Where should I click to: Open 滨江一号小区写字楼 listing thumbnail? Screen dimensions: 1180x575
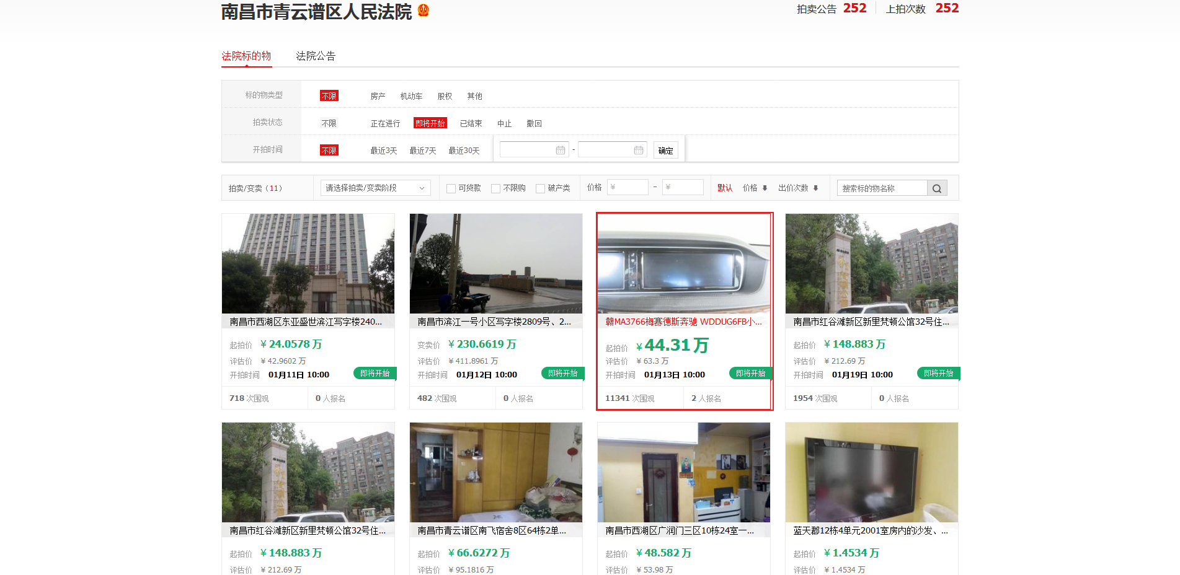(x=496, y=264)
